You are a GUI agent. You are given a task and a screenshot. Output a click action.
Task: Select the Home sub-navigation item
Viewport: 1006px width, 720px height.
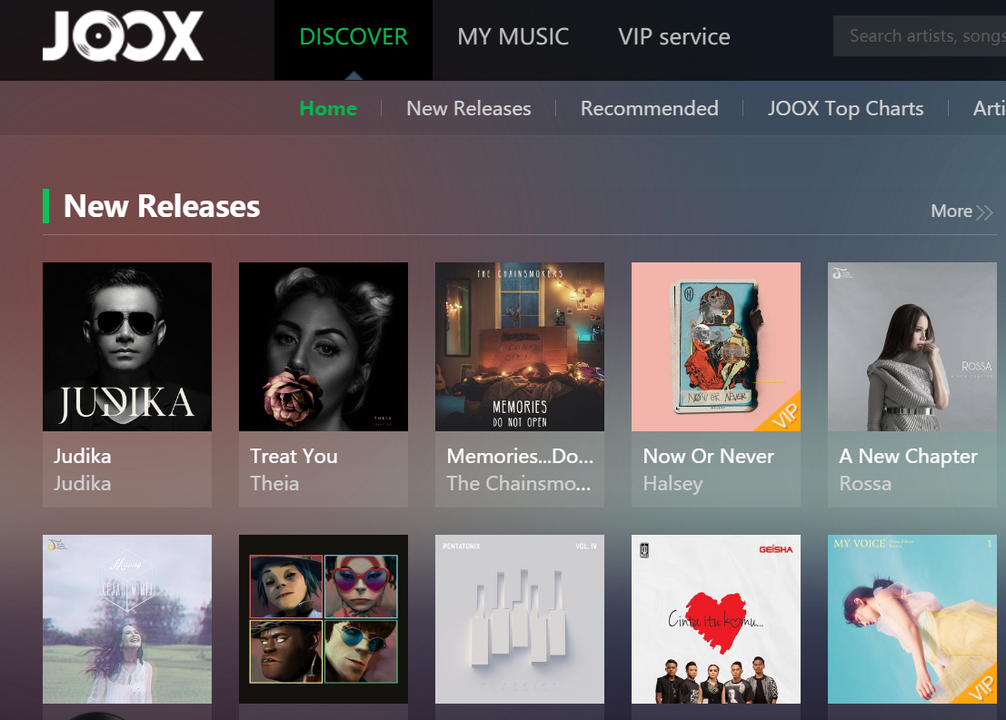coord(328,108)
